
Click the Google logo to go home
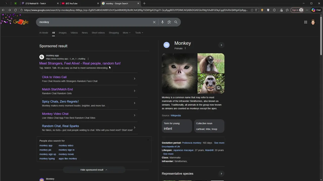[x=21, y=22]
